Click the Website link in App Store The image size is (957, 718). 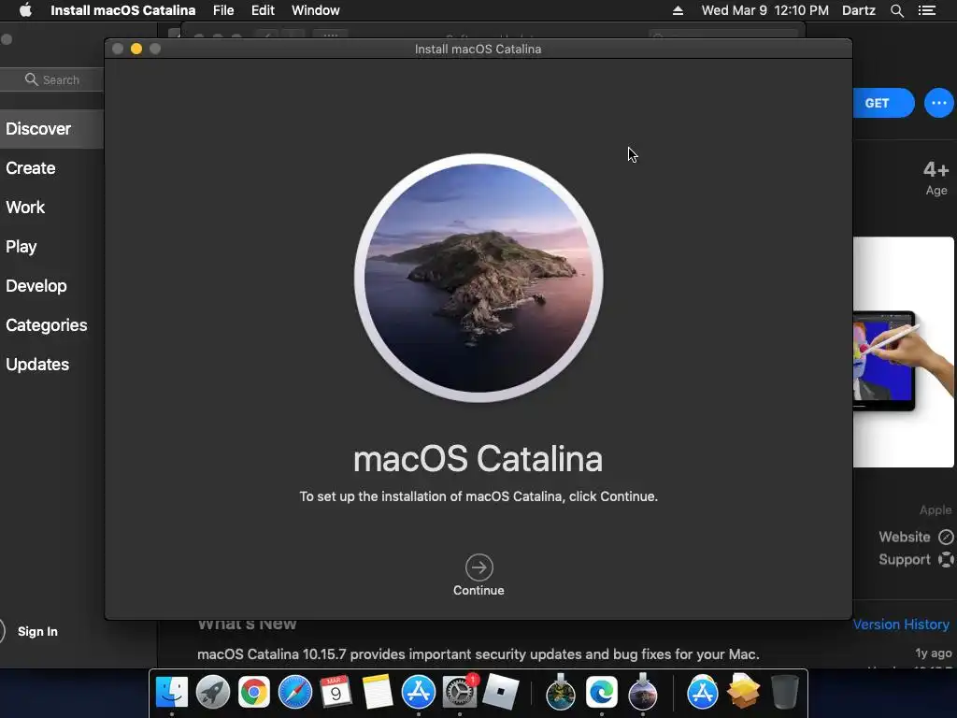904,537
